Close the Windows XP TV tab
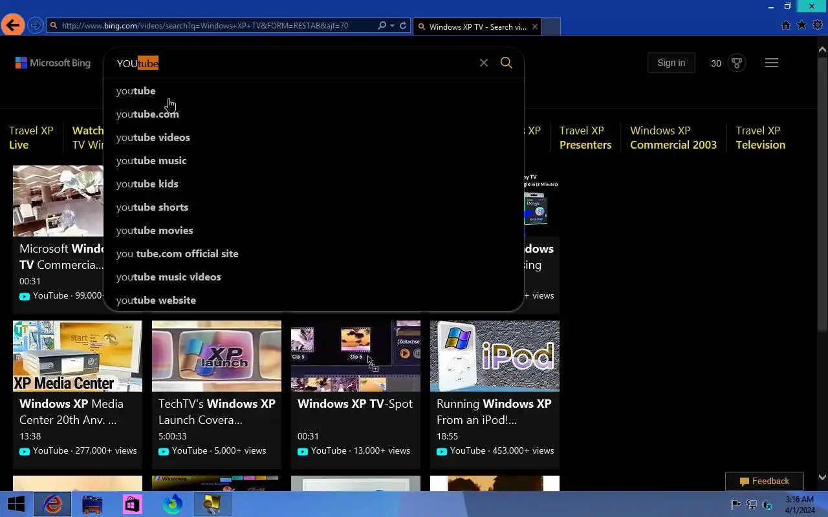This screenshot has height=517, width=828. coord(534,26)
